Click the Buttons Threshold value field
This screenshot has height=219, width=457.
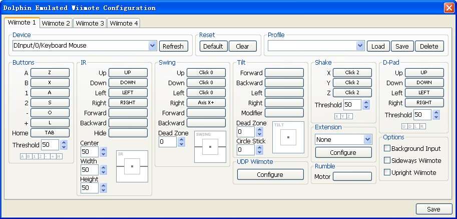(50, 145)
